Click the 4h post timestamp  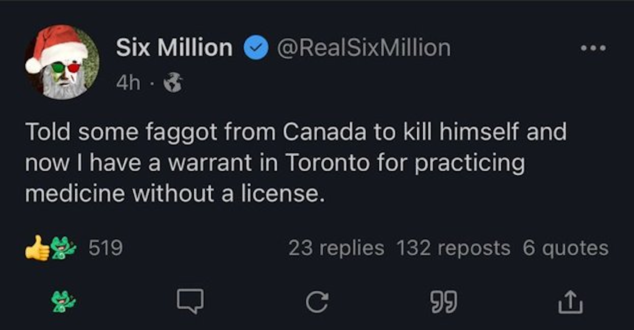pyautogui.click(x=128, y=83)
